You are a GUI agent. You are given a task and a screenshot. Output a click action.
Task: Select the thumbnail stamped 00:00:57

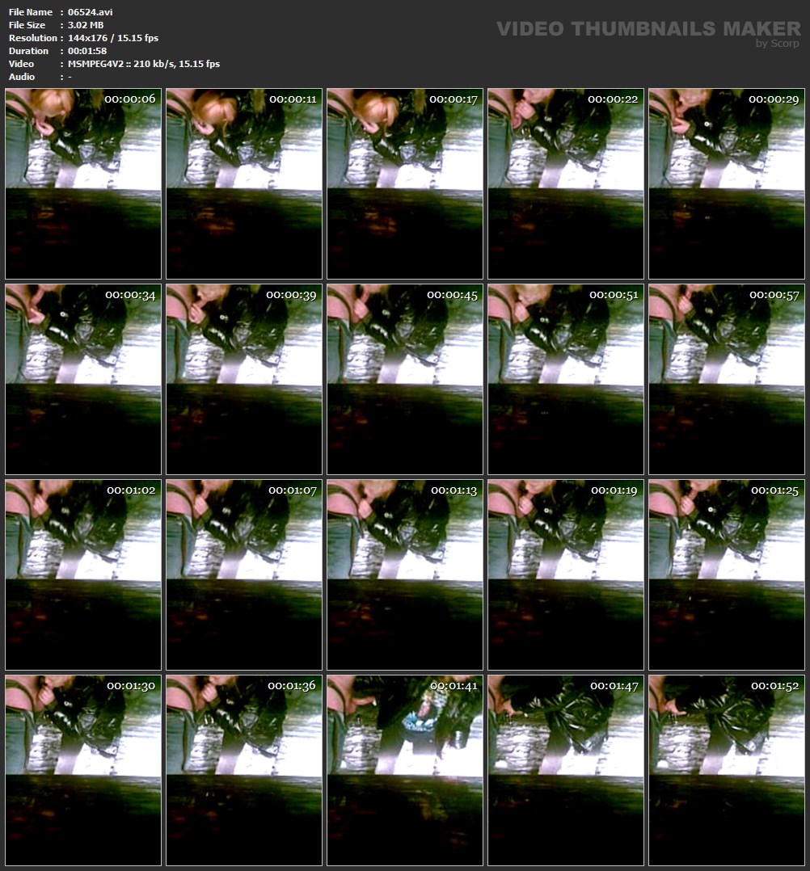727,380
